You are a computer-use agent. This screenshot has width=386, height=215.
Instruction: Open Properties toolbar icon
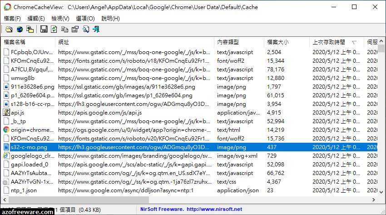[75, 29]
